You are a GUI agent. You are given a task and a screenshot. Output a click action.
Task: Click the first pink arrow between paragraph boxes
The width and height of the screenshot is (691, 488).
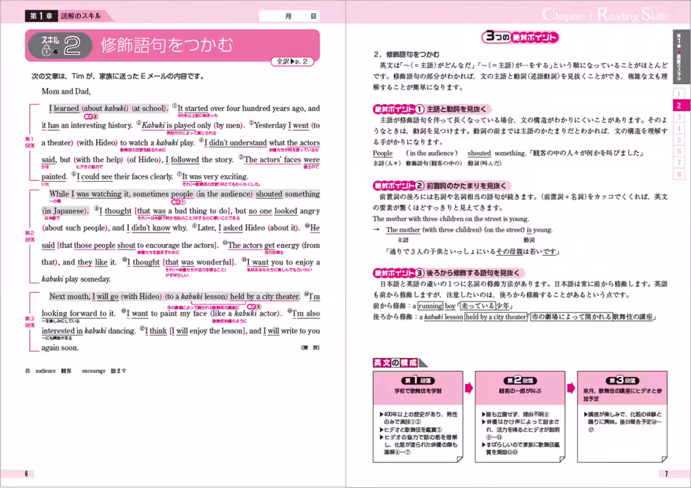(469, 388)
